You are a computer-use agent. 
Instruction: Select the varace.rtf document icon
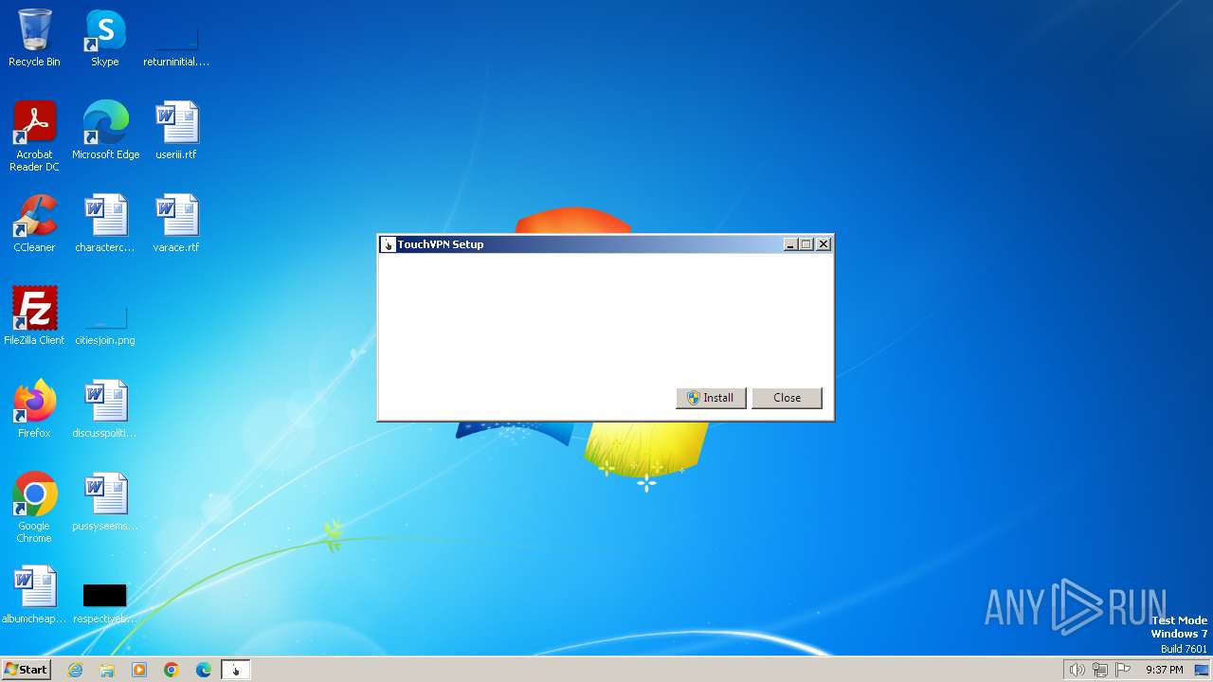click(x=176, y=224)
